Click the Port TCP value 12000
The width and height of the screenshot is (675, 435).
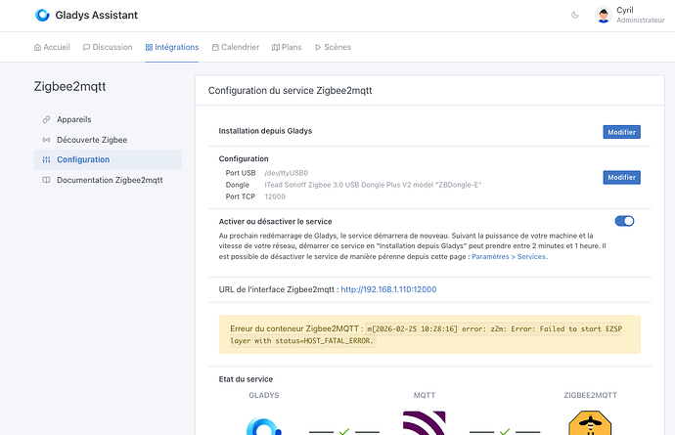275,196
